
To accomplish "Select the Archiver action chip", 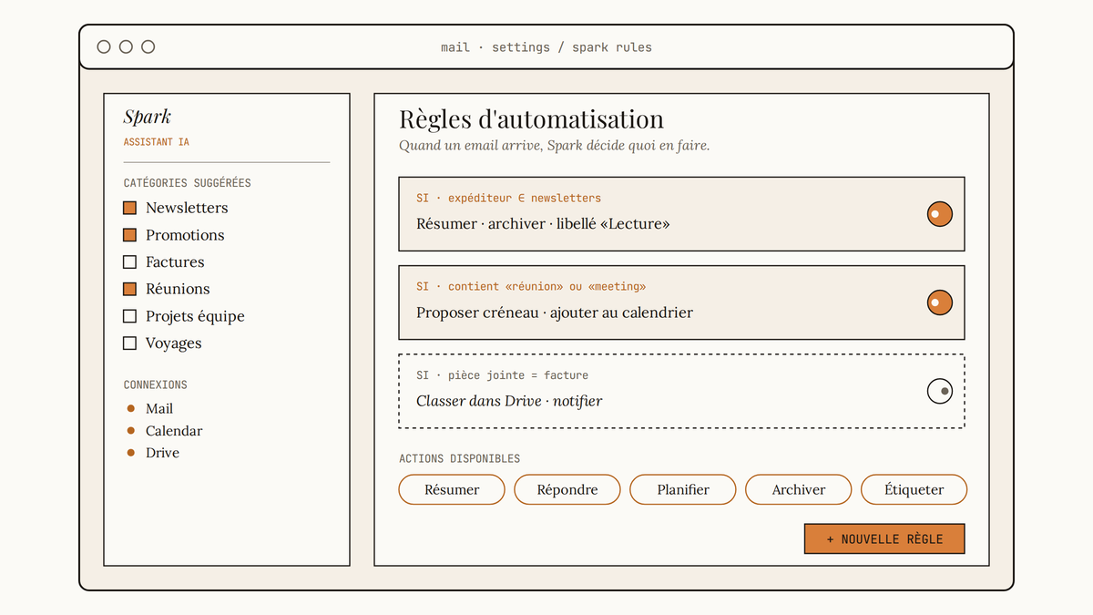I will tap(799, 489).
